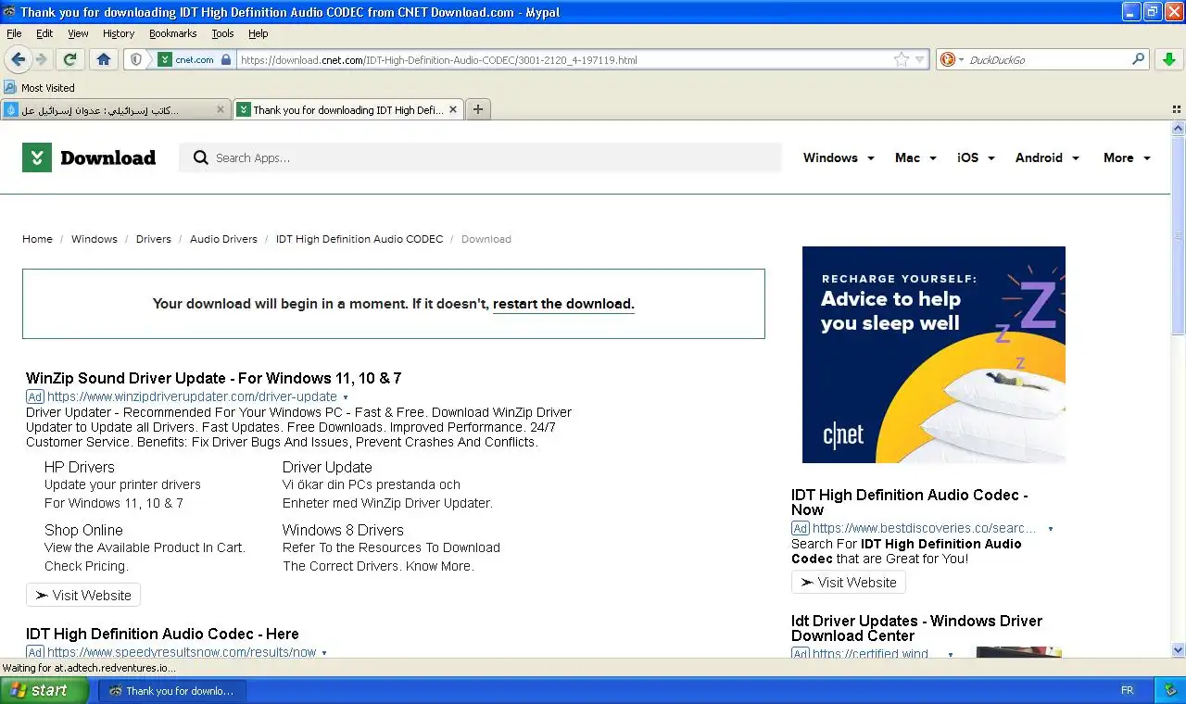The height and width of the screenshot is (704, 1186).
Task: Click Visit Website under WinZip ad
Action: pyautogui.click(x=83, y=596)
